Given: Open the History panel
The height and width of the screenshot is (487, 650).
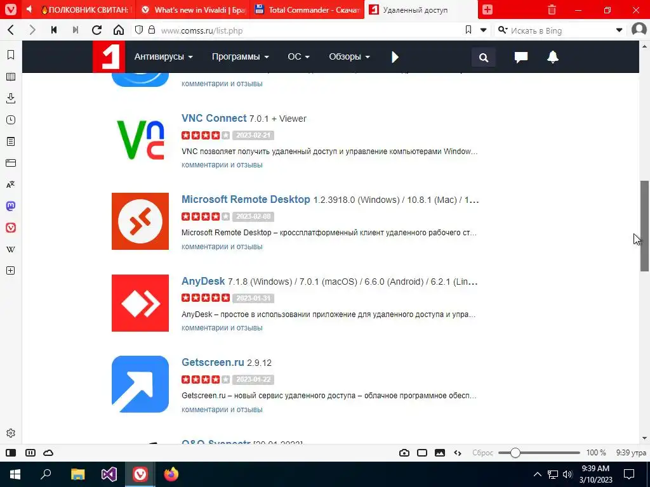Looking at the screenshot, I should pos(11,120).
